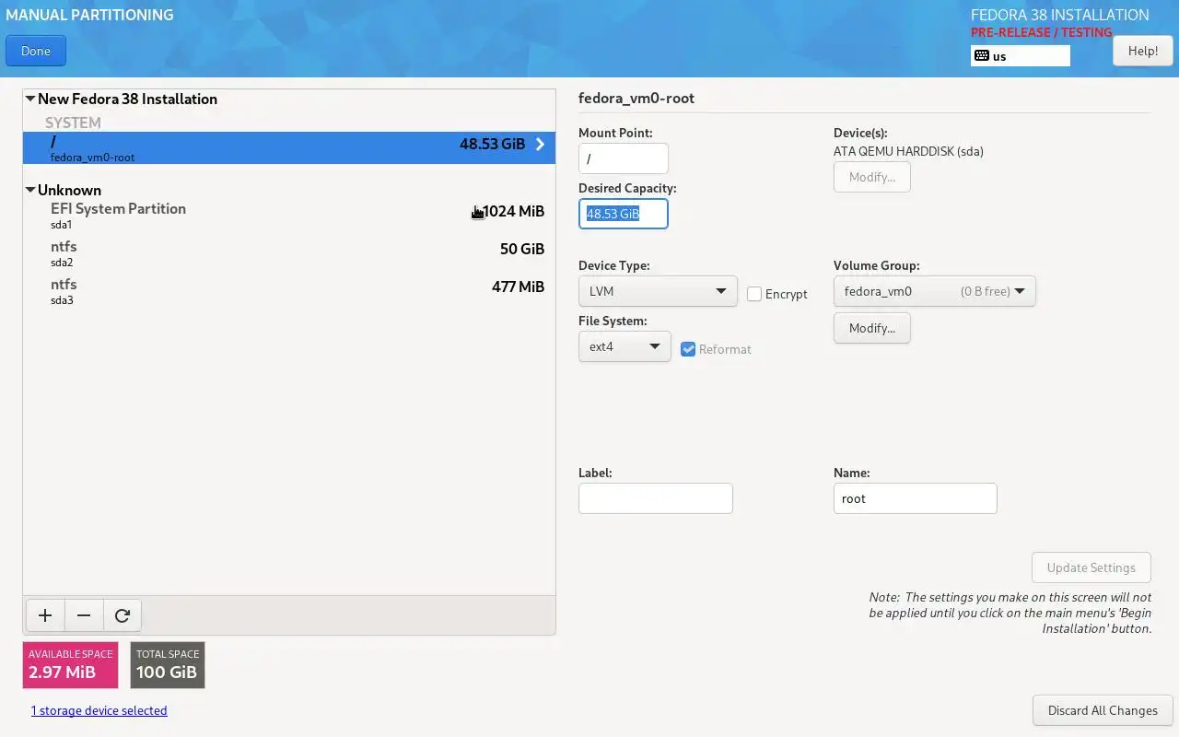Click 'ATA QEMU HARDDISK (sda)' device text

click(x=908, y=151)
